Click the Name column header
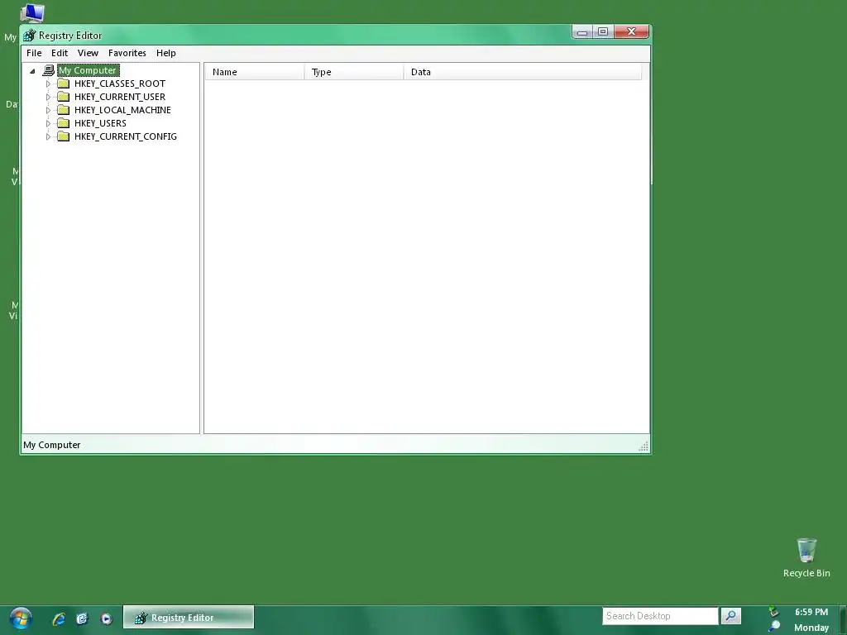Viewport: 847px width, 635px height. (255, 72)
